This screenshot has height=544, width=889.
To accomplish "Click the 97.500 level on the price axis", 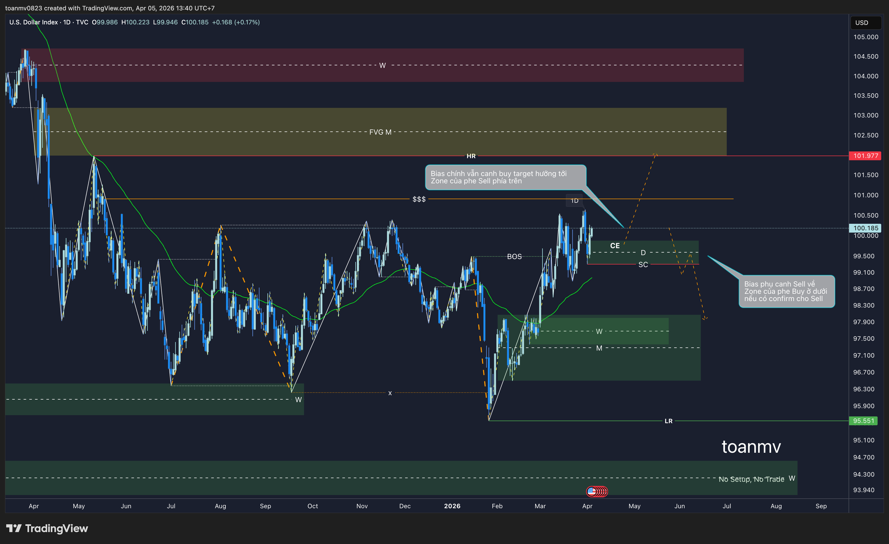I will [x=864, y=338].
